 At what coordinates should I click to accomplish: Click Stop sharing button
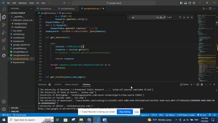click(x=125, y=112)
